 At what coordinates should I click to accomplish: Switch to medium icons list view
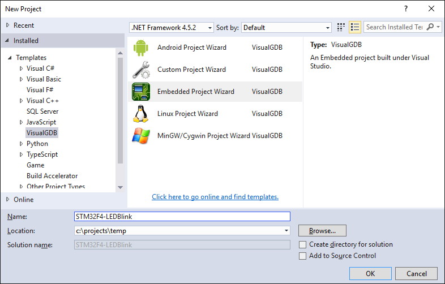pyautogui.click(x=355, y=27)
